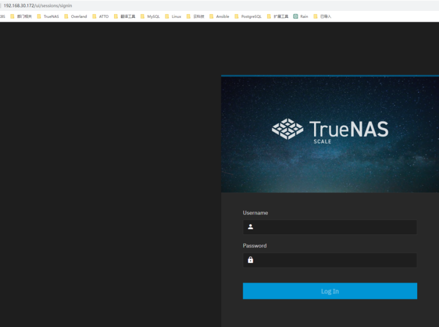This screenshot has height=327, width=439.
Task: Open the 部门相关 bookmark folder
Action: click(21, 17)
